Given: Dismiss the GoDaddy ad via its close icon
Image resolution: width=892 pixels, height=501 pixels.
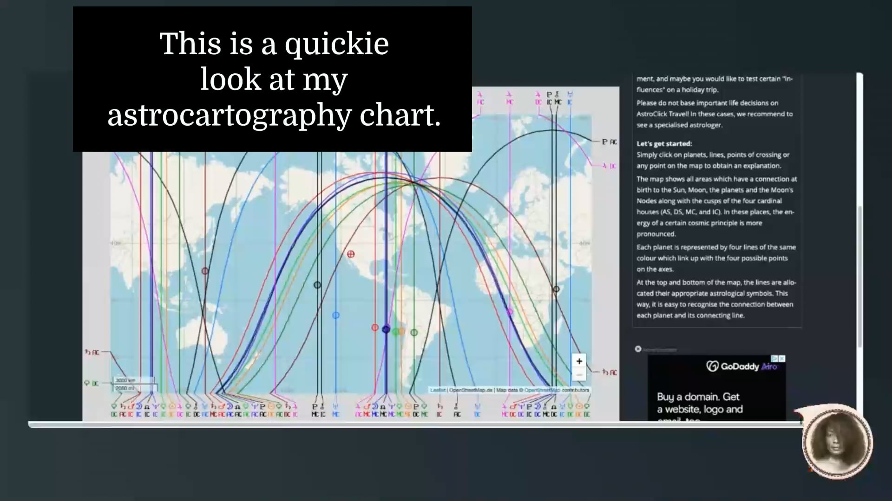Looking at the screenshot, I should pyautogui.click(x=782, y=359).
